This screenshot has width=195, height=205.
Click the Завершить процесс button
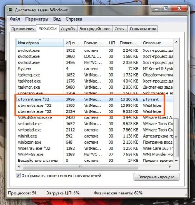point(156,177)
